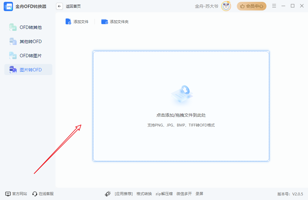The width and height of the screenshot is (308, 200).
Task: Select the OFD转其他 sidebar tab
Action: [28, 27]
